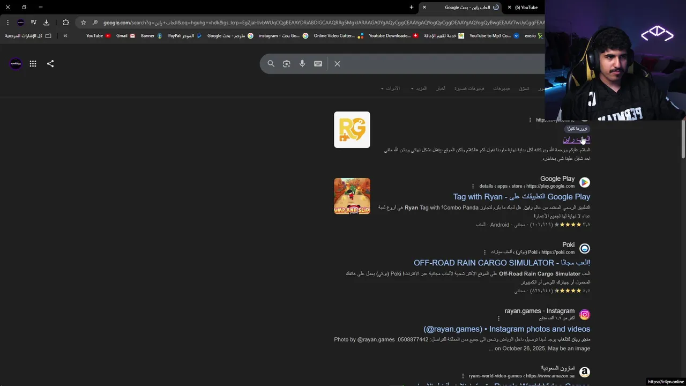686x386 pixels.
Task: Switch to فيديوهات videos filter
Action: click(502, 88)
